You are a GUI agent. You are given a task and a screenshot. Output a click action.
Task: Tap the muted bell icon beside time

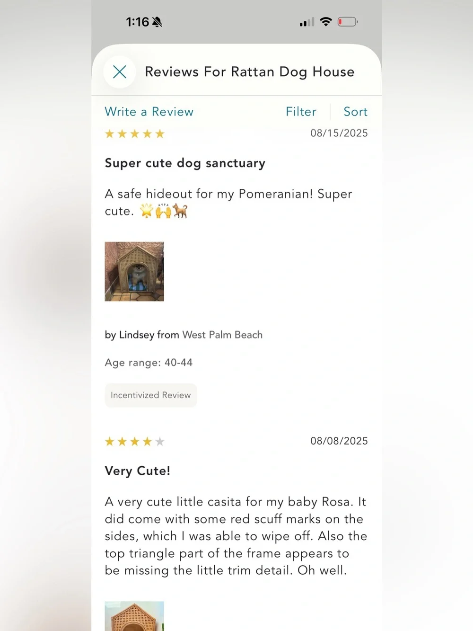click(157, 22)
